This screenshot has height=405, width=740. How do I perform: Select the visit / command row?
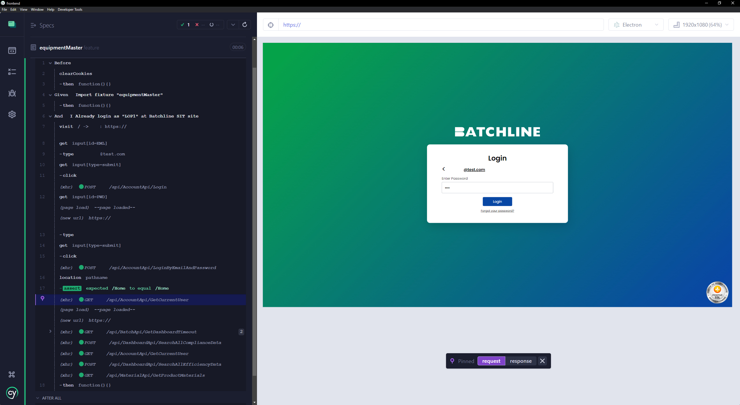140,127
